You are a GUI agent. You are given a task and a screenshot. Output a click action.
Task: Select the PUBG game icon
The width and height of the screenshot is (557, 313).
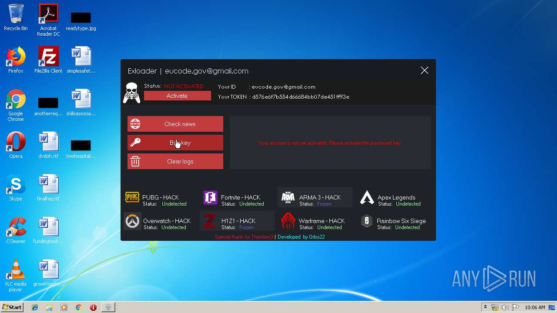pyautogui.click(x=132, y=197)
